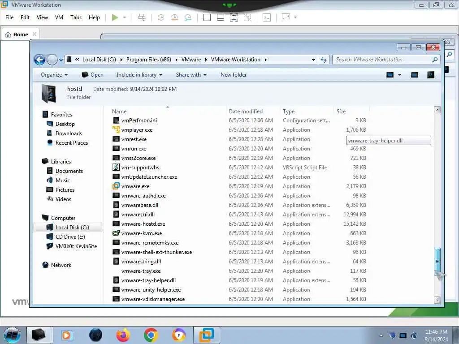
Task: Click the file list scrollbar down arrow
Action: tap(437, 300)
